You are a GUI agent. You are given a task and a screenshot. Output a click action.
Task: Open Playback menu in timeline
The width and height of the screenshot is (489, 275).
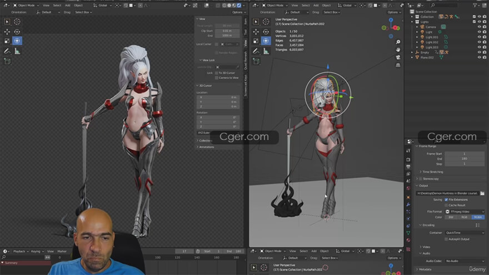tap(20, 251)
